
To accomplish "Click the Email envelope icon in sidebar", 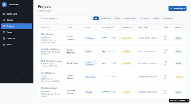I will pyautogui.click(x=4, y=44).
